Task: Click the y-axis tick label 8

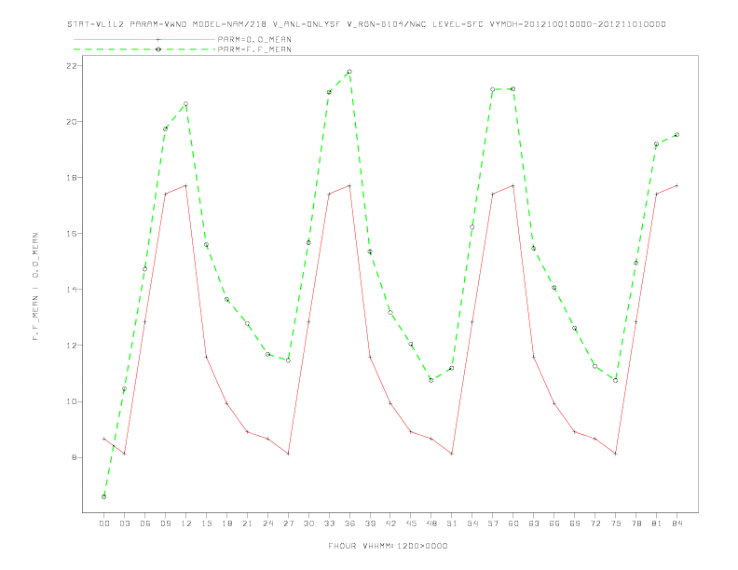Action: click(x=75, y=457)
